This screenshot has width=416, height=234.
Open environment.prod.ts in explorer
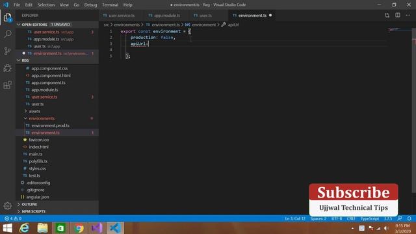(x=51, y=125)
